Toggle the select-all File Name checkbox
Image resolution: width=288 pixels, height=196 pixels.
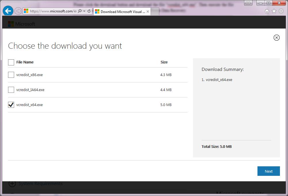(x=11, y=62)
